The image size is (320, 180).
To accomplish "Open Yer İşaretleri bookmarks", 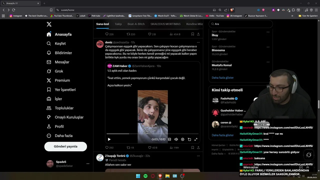I will click(x=61, y=89).
